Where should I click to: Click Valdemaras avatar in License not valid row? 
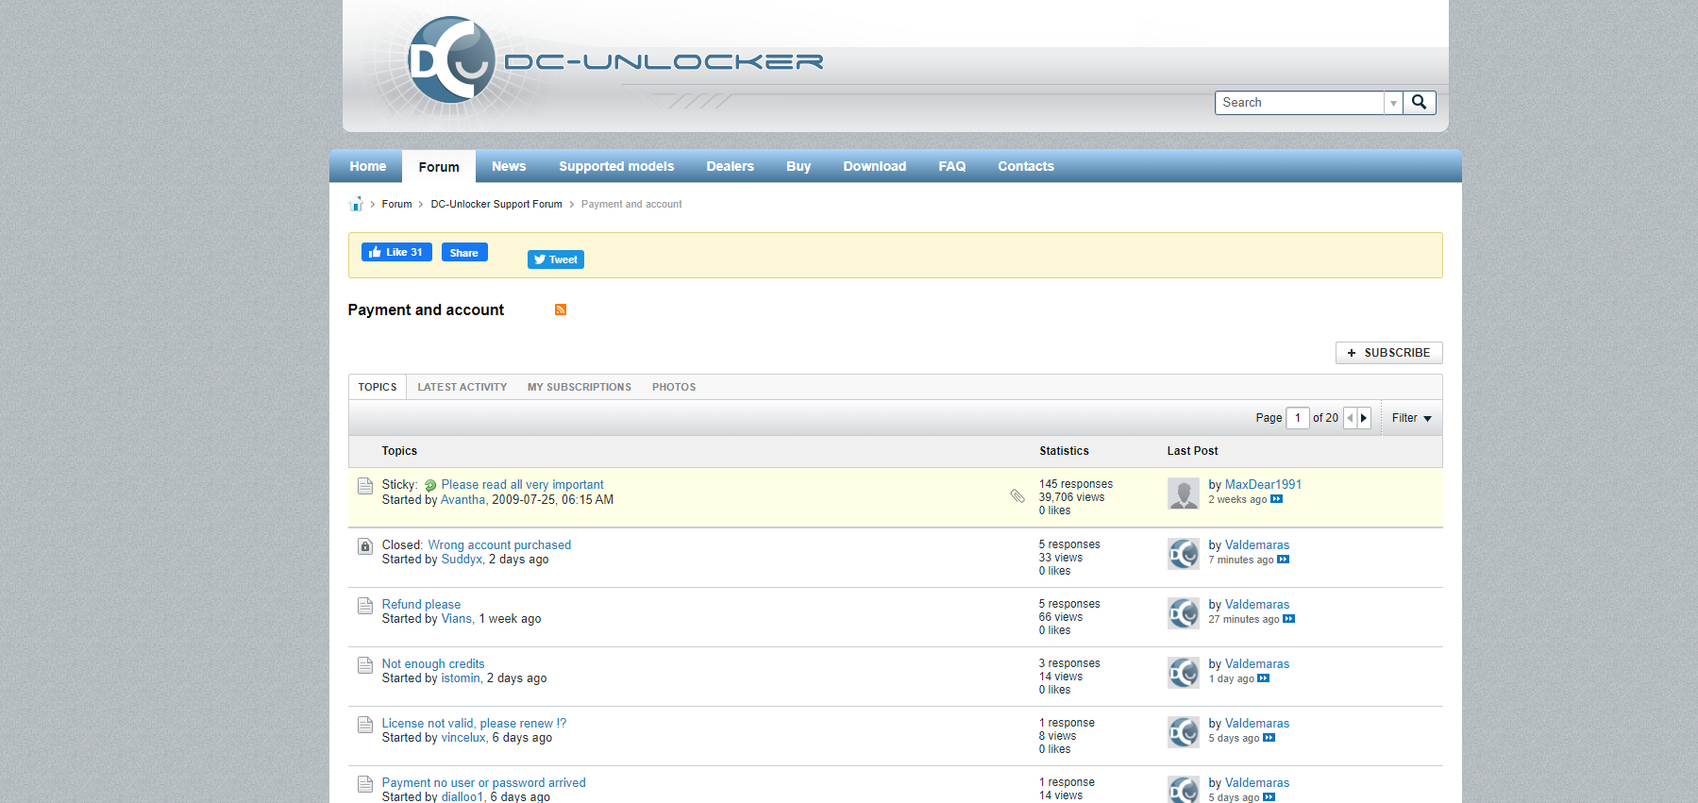pos(1184,732)
